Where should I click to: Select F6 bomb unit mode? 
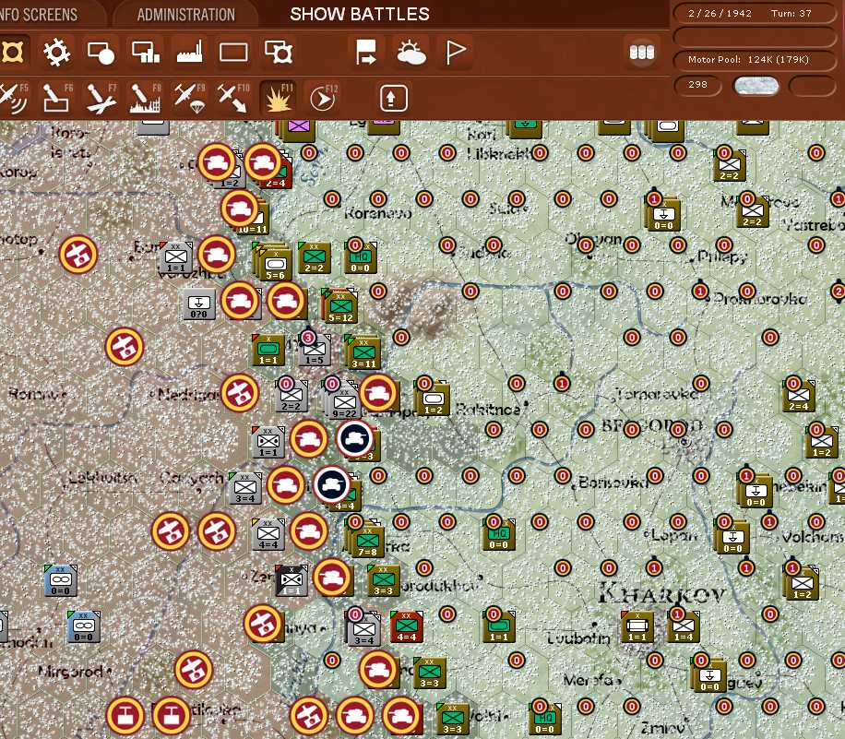tap(57, 98)
